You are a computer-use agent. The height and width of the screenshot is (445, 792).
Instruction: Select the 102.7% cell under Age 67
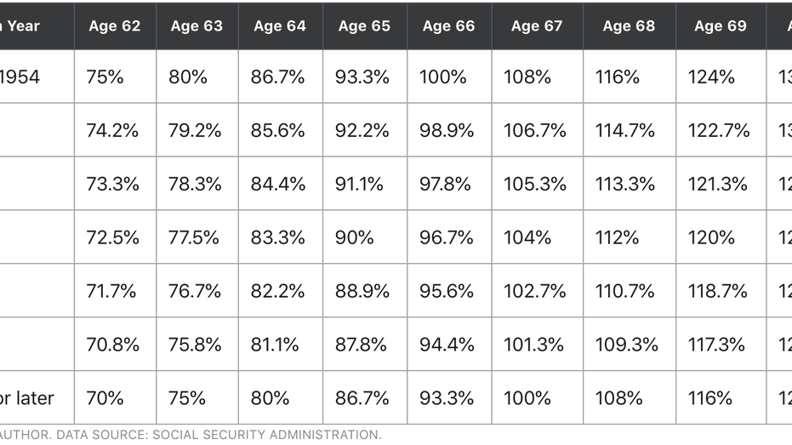(535, 291)
